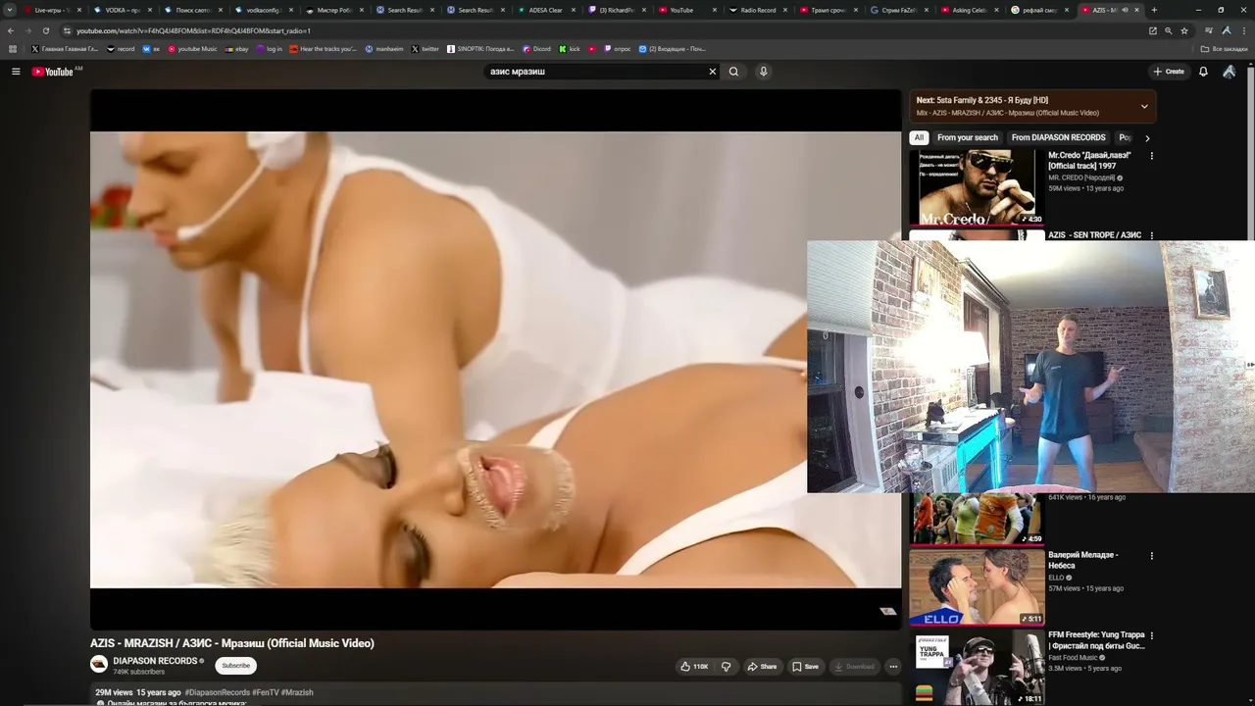Switch to the 'ADESA Clear' tab
Image resolution: width=1255 pixels, height=706 pixels.
pos(546,10)
